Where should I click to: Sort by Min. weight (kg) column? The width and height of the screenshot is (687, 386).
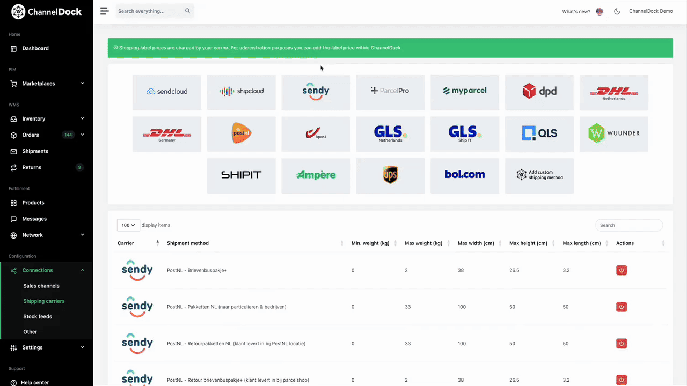(x=374, y=243)
